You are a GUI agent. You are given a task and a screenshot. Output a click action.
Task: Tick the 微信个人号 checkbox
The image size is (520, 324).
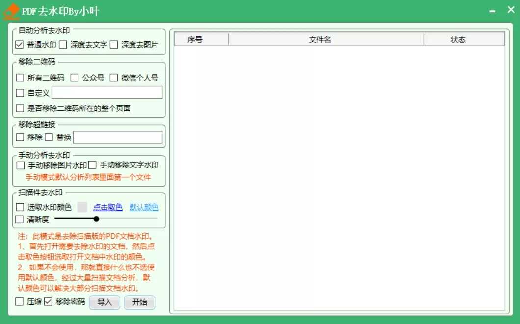(x=114, y=78)
